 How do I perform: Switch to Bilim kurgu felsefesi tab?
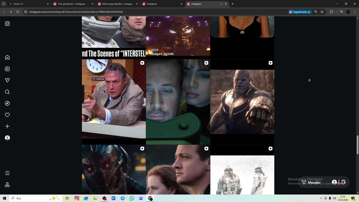(x=118, y=4)
